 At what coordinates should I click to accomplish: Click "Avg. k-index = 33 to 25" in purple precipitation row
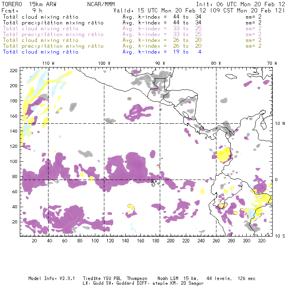(162, 35)
